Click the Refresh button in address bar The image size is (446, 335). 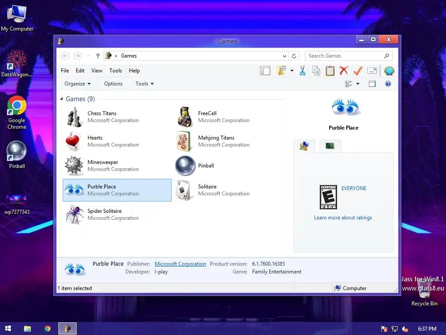tap(294, 56)
